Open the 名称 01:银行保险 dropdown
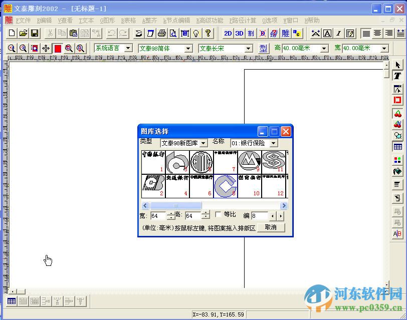 click(273, 143)
